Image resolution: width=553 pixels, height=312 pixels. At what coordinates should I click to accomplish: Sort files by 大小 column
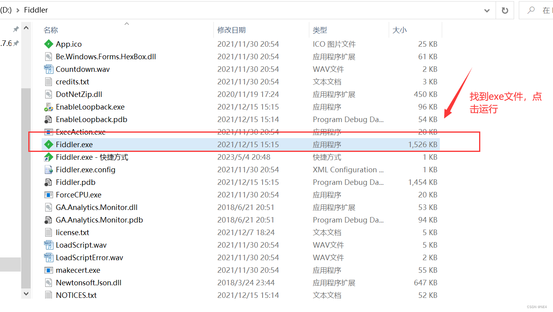coord(400,30)
